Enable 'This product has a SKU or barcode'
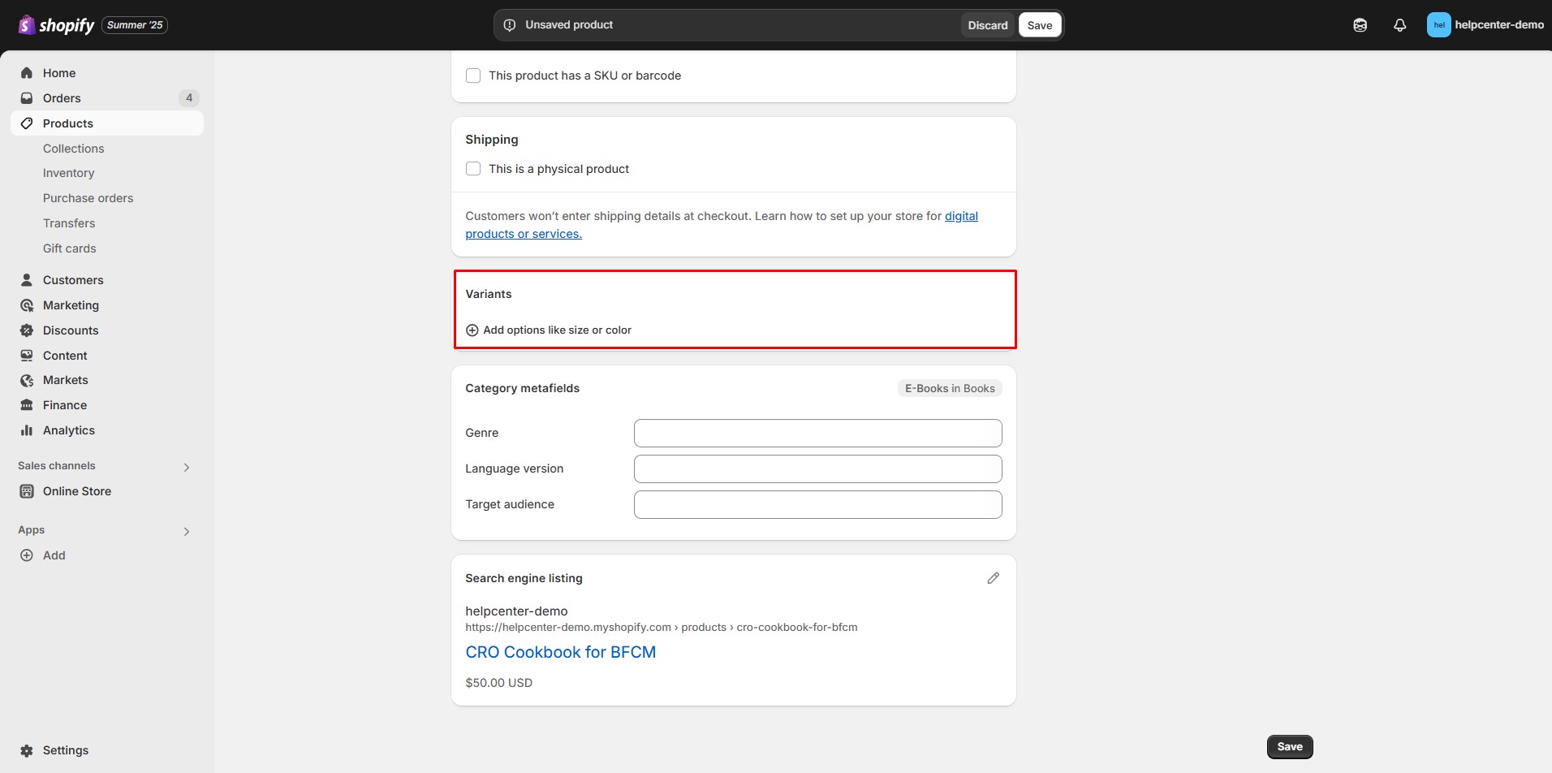Viewport: 1552px width, 773px height. pyautogui.click(x=473, y=76)
